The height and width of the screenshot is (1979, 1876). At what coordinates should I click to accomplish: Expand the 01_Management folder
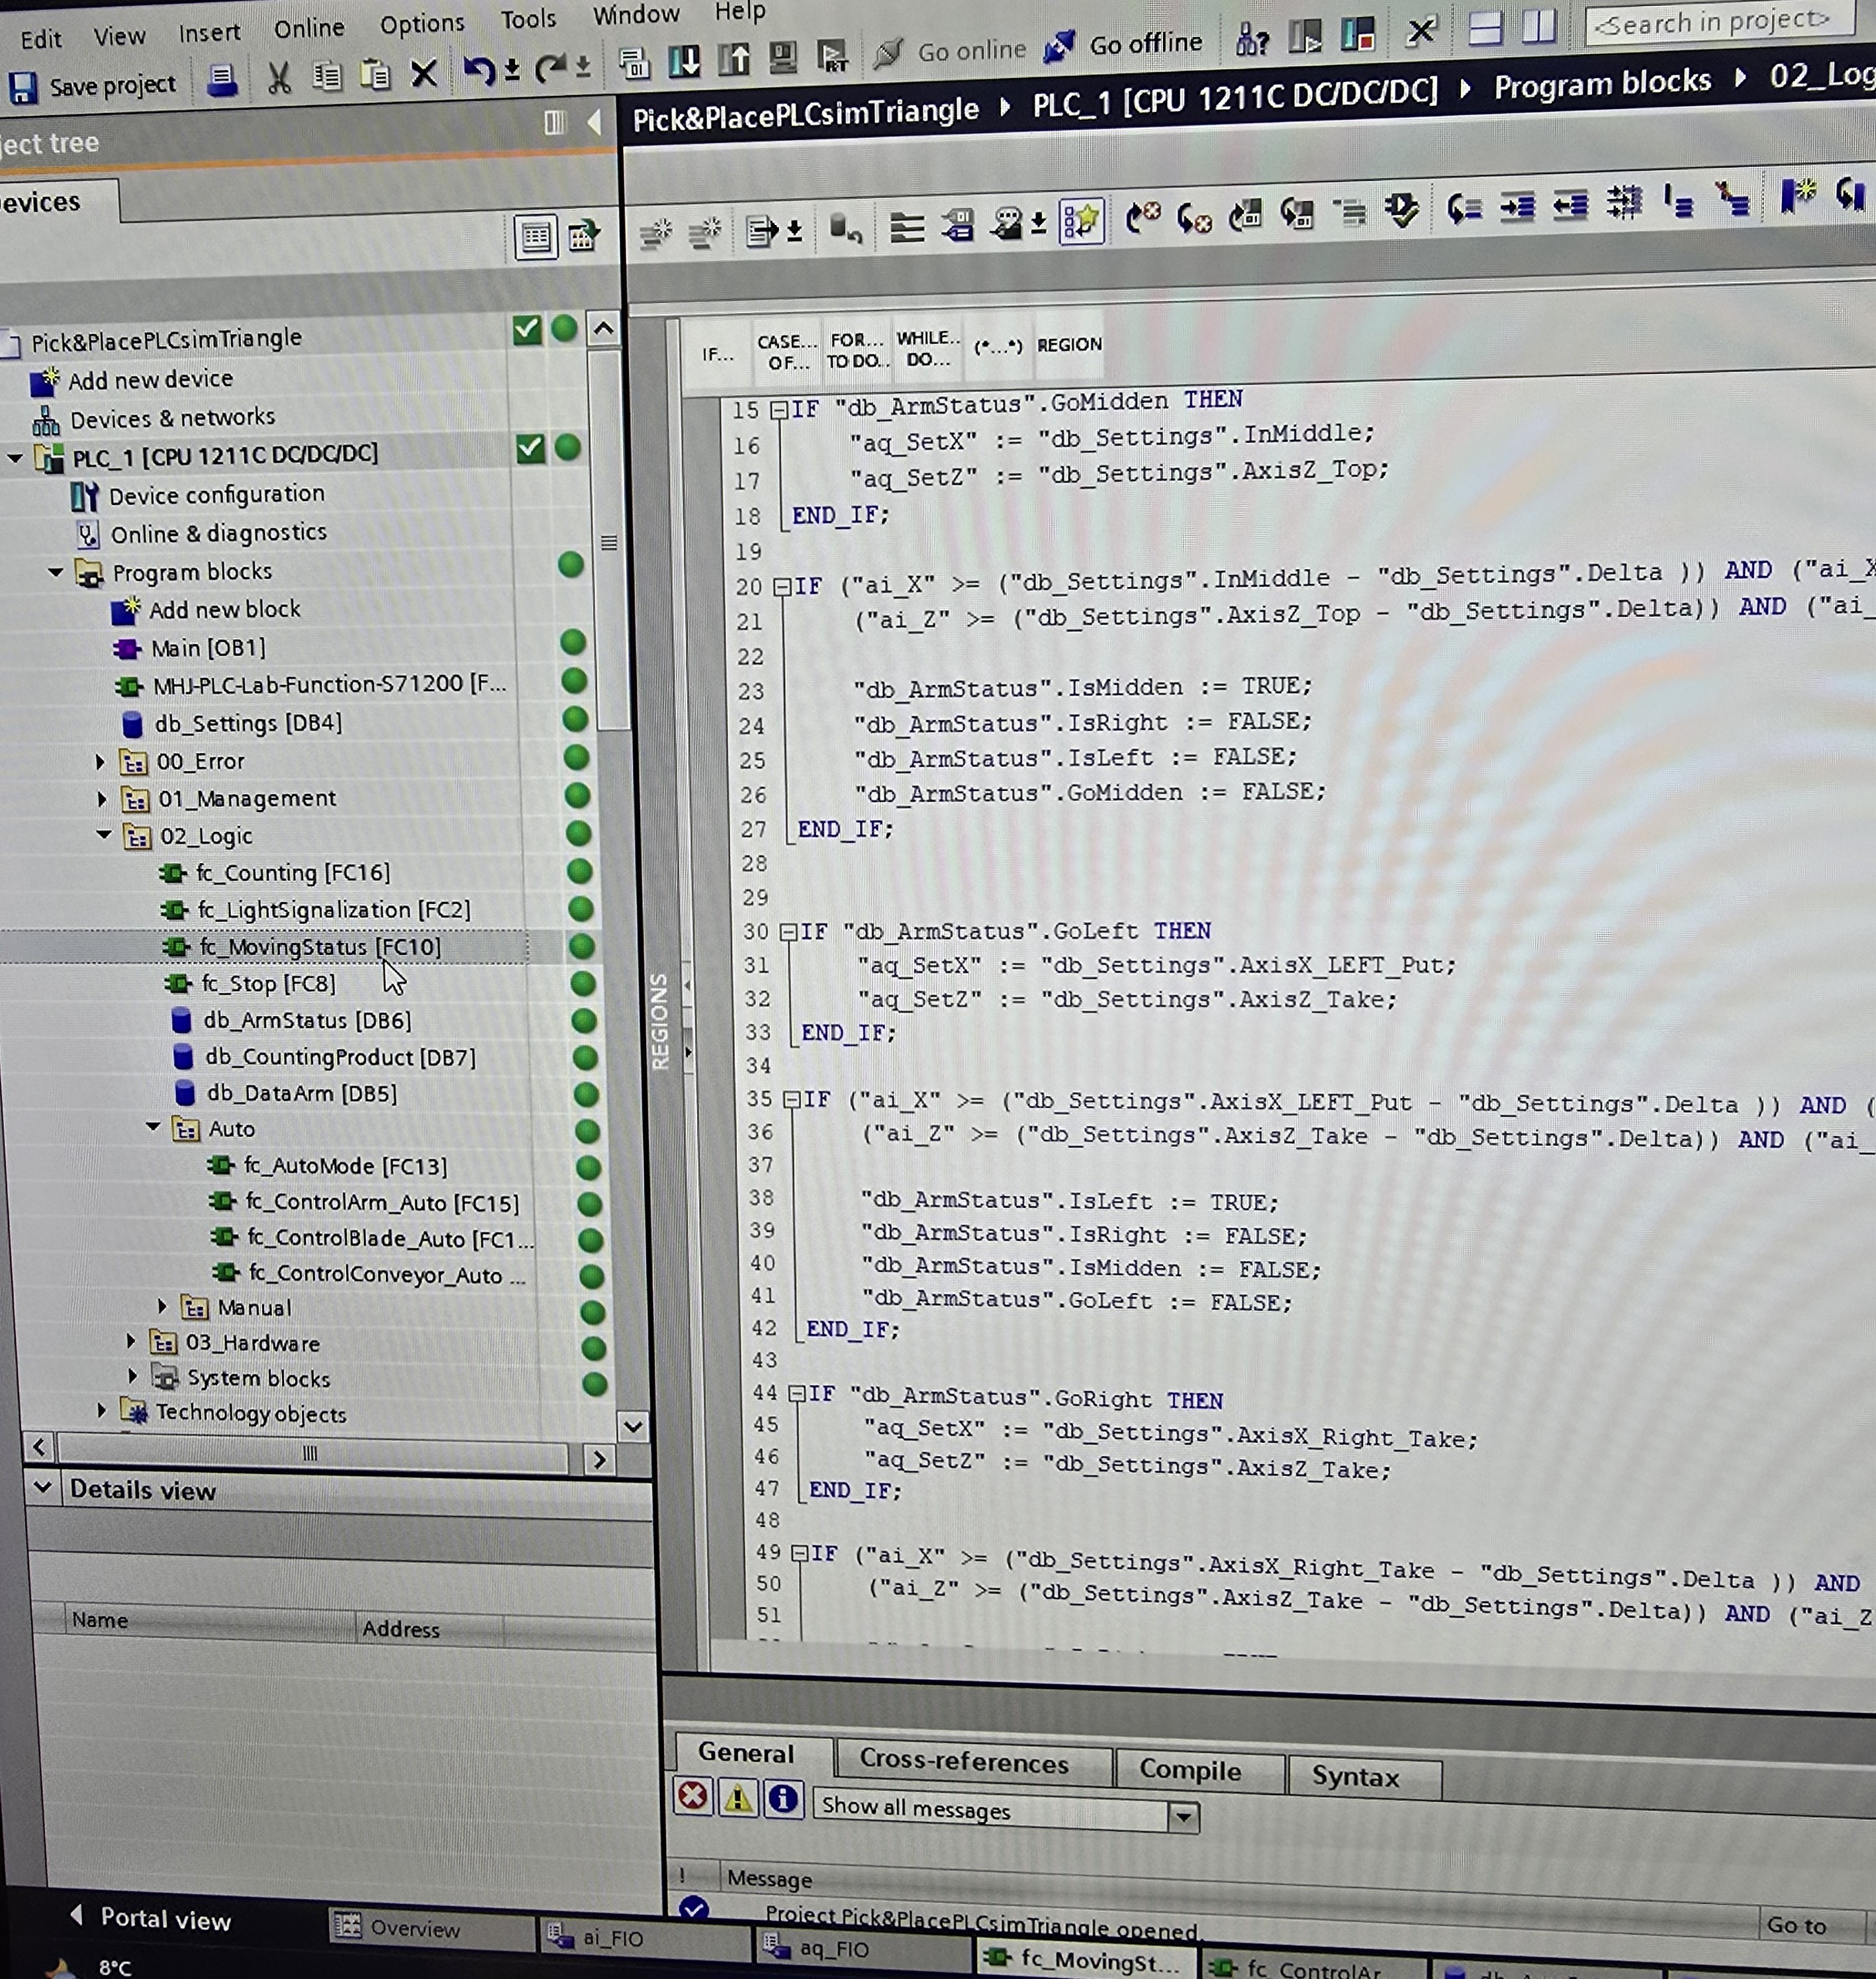(x=102, y=799)
